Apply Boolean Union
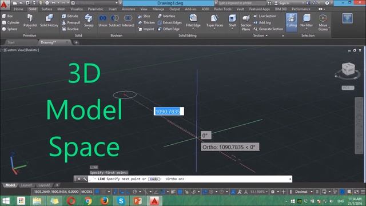The width and height of the screenshot is (366, 206). point(103,21)
